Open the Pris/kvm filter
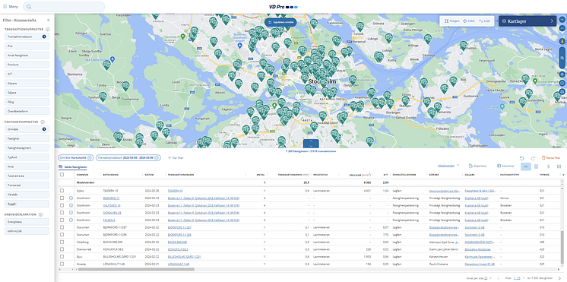Image resolution: width=567 pixels, height=282 pixels. click(x=27, y=65)
